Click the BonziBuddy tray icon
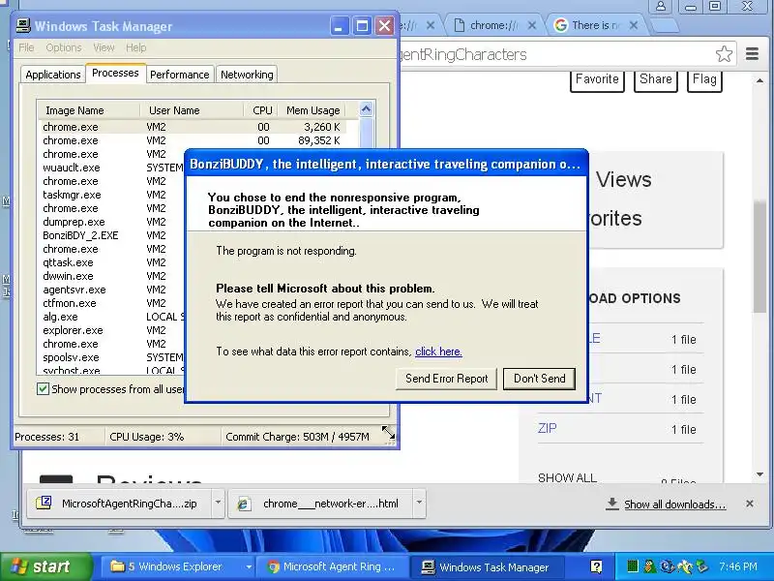This screenshot has height=581, width=774. pos(648,566)
